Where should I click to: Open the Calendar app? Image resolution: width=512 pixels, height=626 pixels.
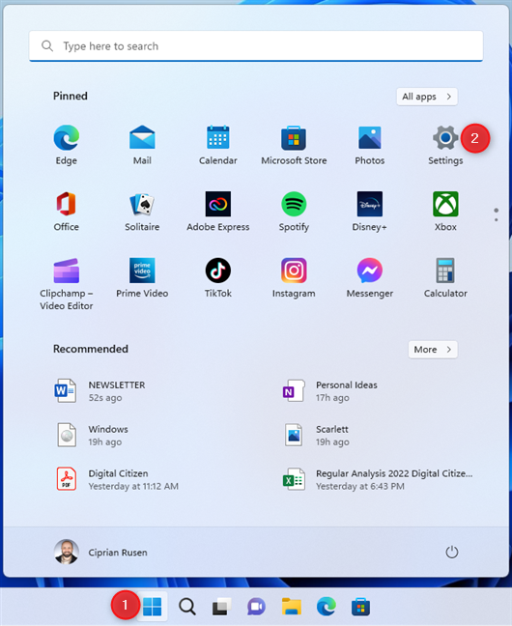click(218, 145)
